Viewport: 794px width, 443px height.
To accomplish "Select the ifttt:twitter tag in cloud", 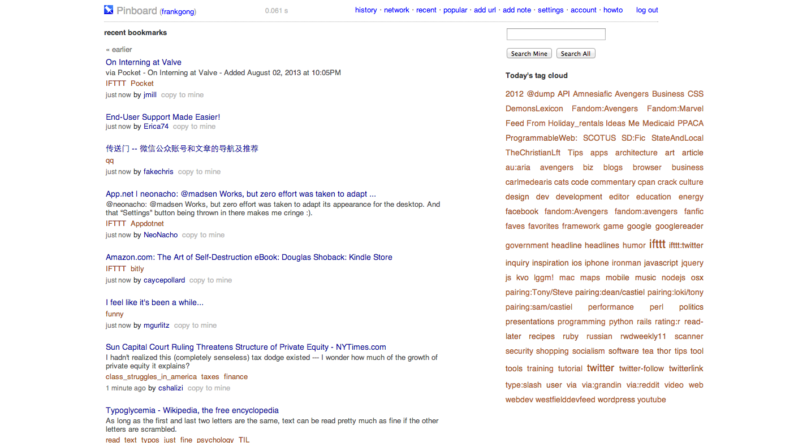I will click(686, 246).
